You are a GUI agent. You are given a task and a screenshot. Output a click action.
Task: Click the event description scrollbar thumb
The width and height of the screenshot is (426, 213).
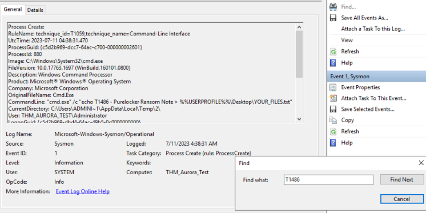(x=299, y=54)
